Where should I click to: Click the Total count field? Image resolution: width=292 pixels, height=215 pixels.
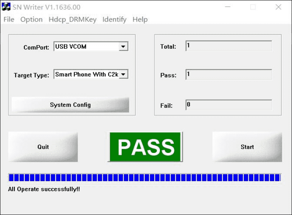(x=229, y=46)
